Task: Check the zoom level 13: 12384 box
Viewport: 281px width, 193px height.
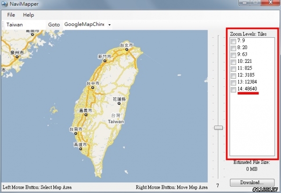Action: pos(233,83)
